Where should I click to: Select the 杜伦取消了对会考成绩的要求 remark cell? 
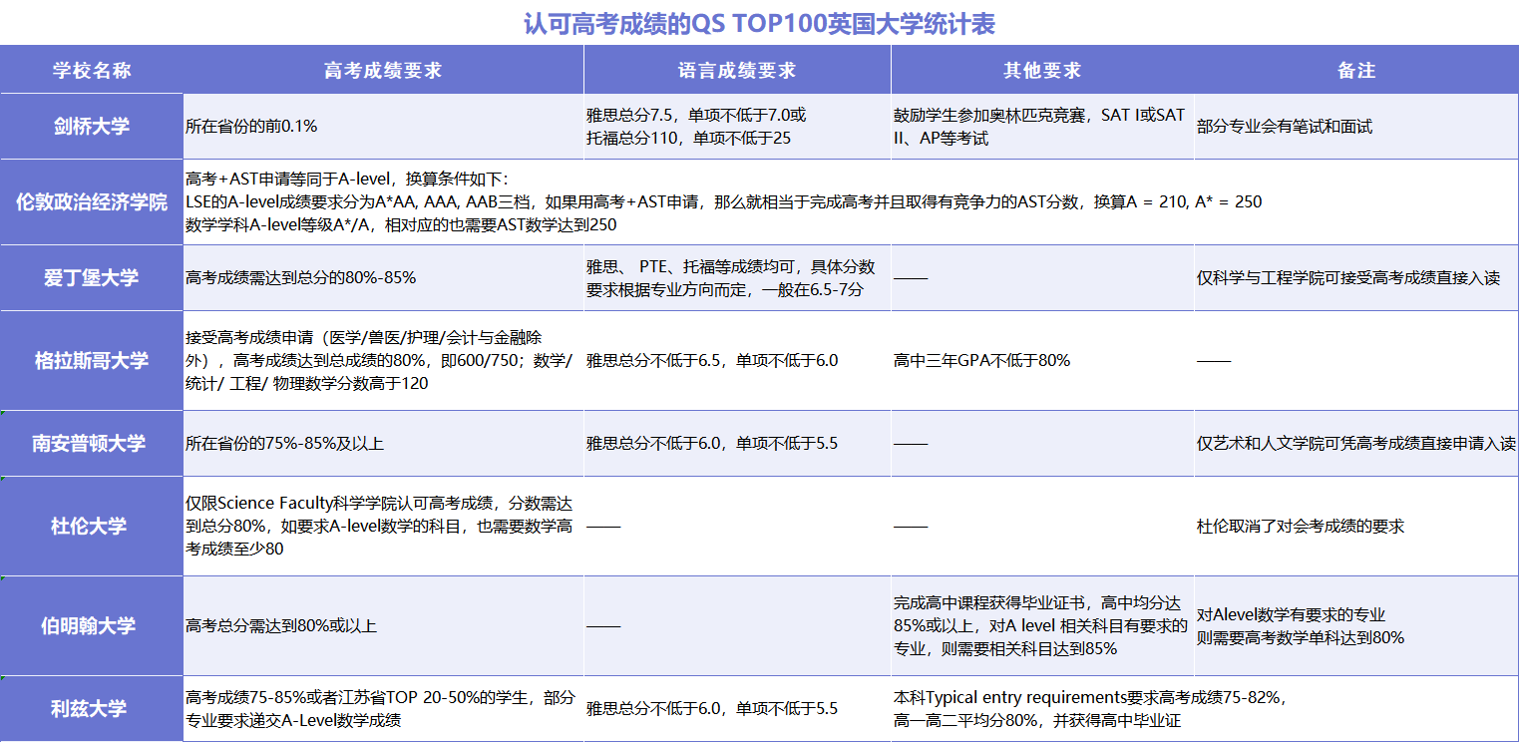(1301, 526)
